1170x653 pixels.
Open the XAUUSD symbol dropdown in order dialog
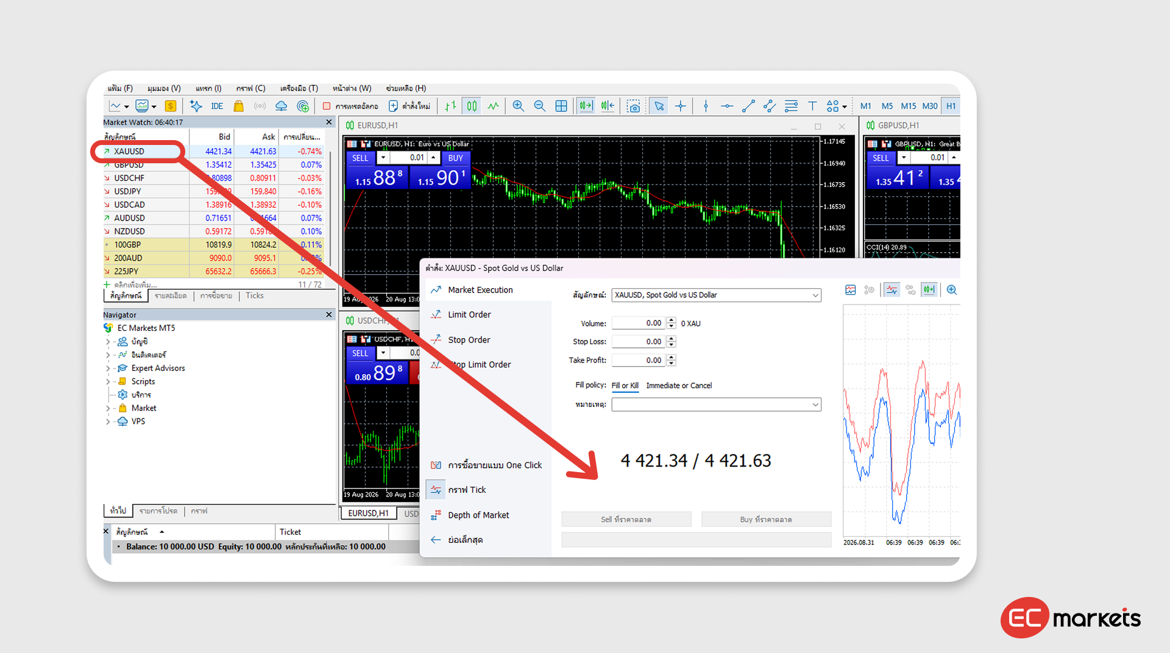tap(815, 295)
